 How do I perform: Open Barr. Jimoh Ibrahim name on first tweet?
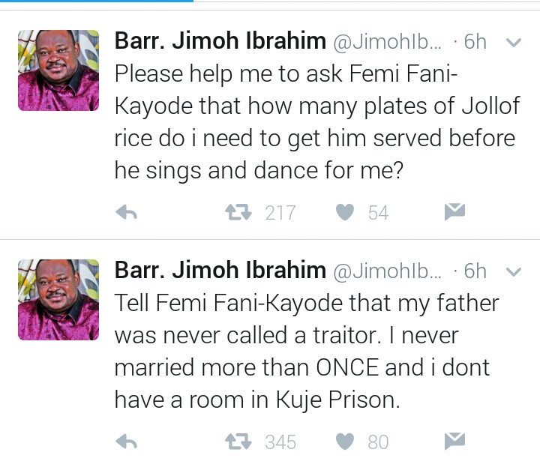click(220, 42)
